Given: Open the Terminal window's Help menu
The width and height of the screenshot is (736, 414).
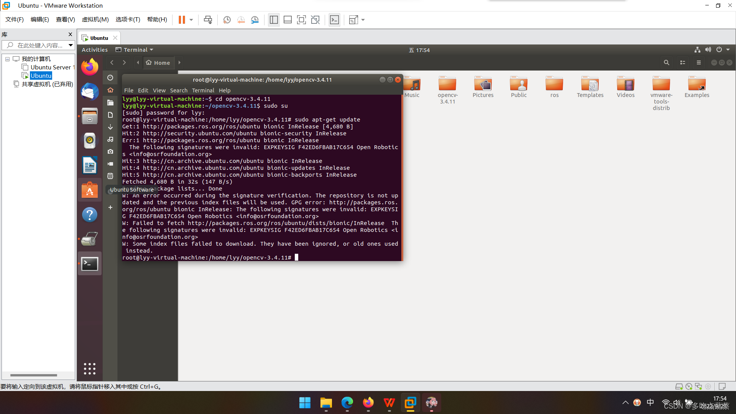Looking at the screenshot, I should [x=225, y=90].
